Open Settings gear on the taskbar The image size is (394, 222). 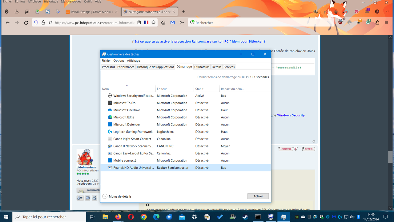point(194,217)
